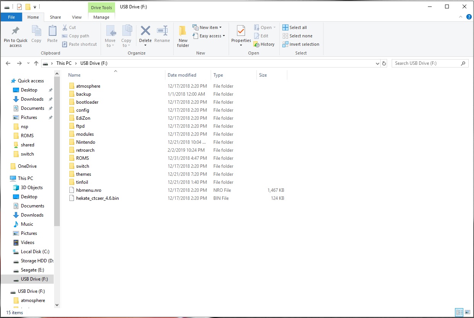This screenshot has width=474, height=318.
Task: Open recent locations dropdown beside nav arrows
Action: pyautogui.click(x=28, y=64)
